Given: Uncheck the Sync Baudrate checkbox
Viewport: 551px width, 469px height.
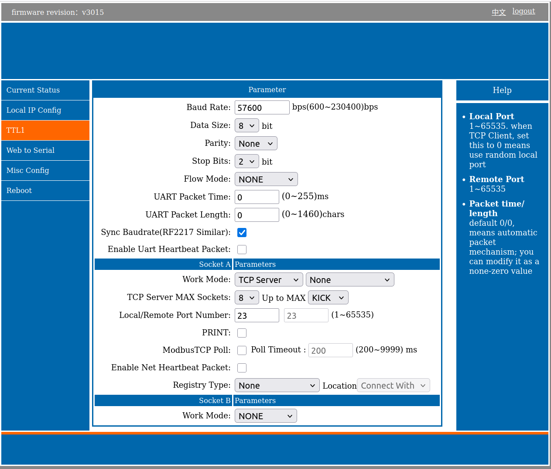Looking at the screenshot, I should tap(242, 232).
